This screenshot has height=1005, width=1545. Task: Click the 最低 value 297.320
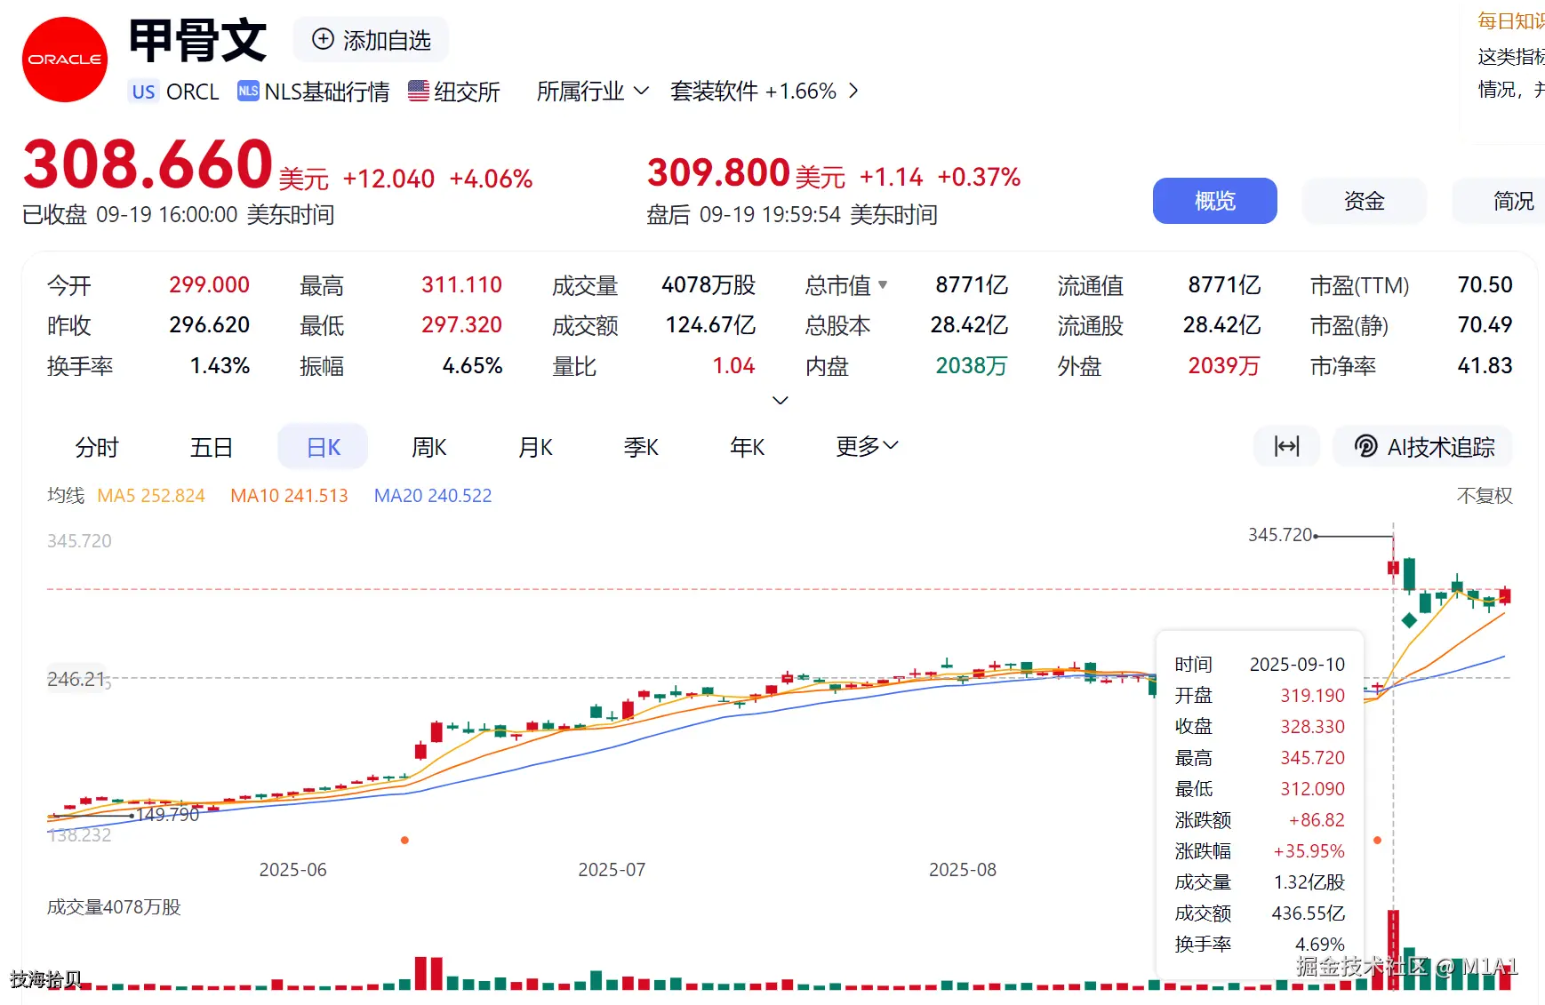click(461, 325)
